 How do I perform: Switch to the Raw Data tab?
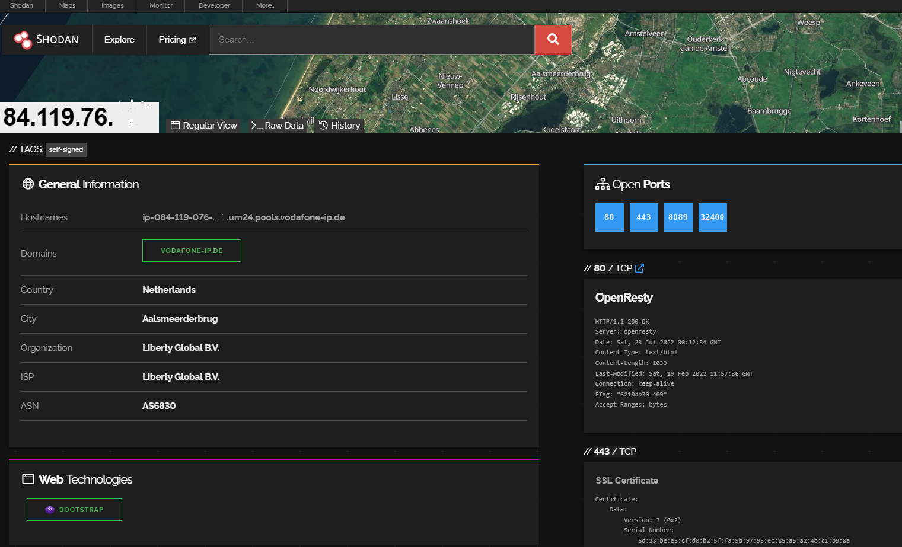point(277,125)
